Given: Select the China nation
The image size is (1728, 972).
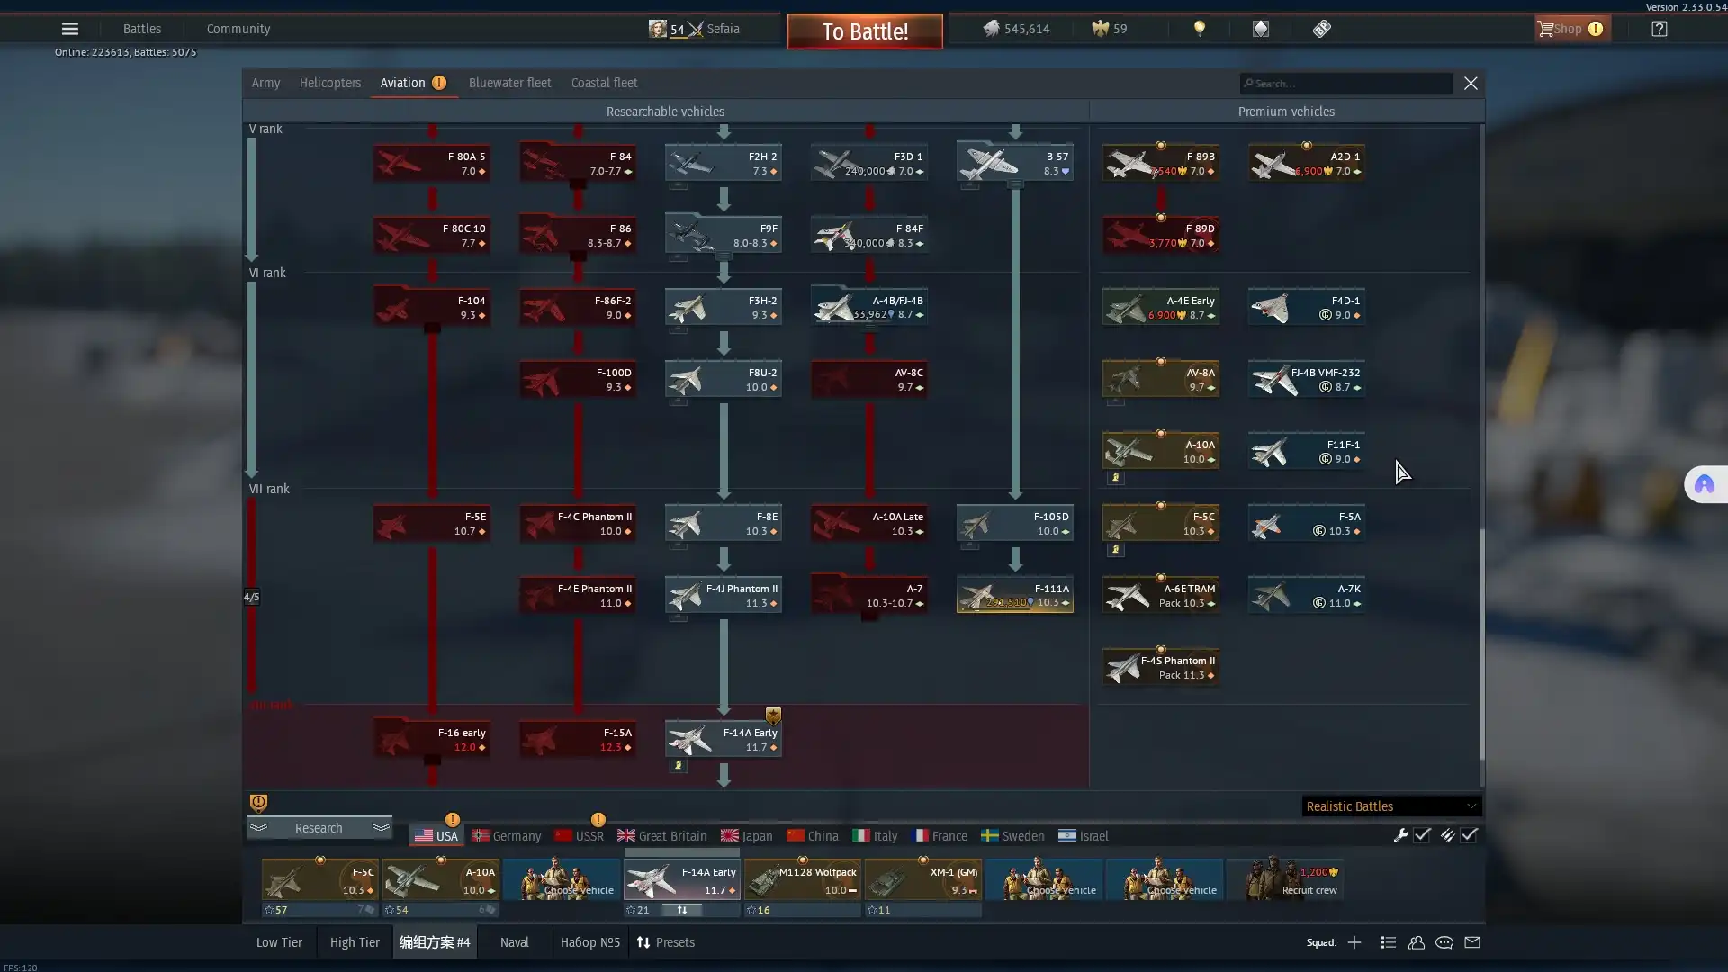Looking at the screenshot, I should tap(812, 836).
